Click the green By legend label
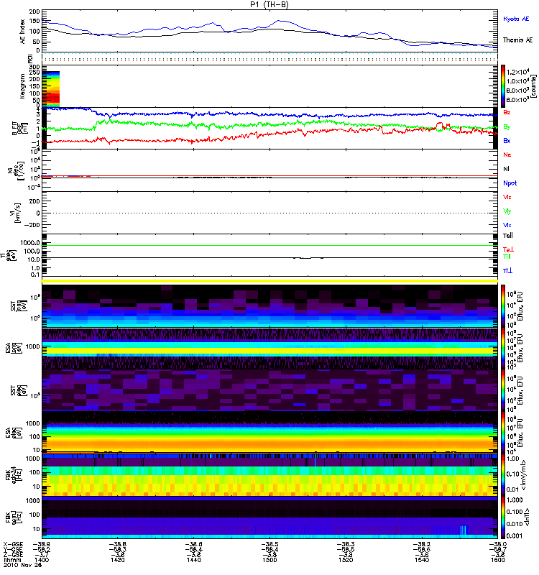This screenshot has height=575, width=539. 507,127
